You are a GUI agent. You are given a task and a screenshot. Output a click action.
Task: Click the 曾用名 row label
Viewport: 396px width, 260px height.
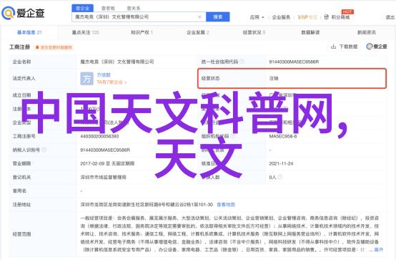pos(19,191)
